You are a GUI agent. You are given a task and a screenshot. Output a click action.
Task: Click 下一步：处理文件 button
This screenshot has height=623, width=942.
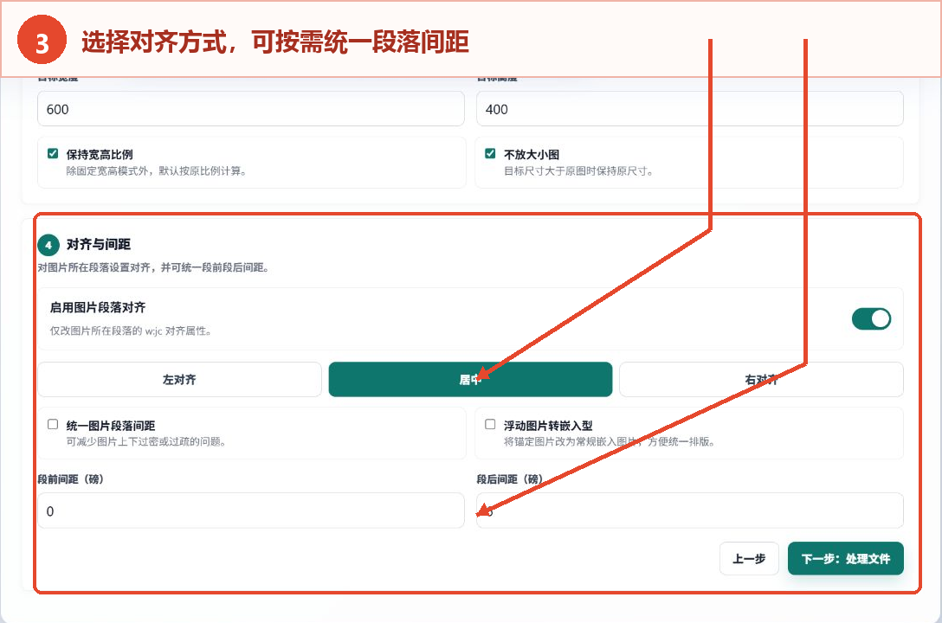pos(845,559)
